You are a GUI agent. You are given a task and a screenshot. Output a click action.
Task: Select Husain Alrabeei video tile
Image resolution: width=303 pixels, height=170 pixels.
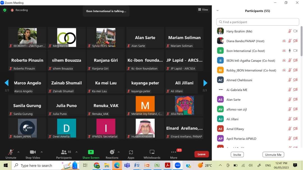(x=145, y=128)
